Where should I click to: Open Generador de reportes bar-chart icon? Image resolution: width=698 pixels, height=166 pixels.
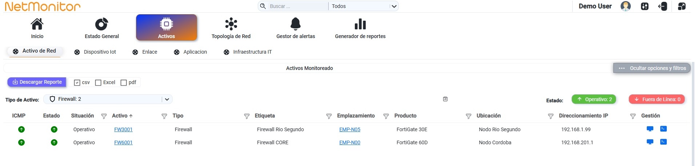click(360, 24)
